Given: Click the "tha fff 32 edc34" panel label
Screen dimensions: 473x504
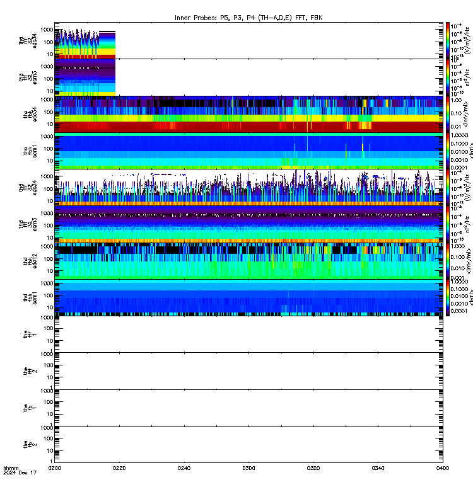Looking at the screenshot, I should coord(28,40).
